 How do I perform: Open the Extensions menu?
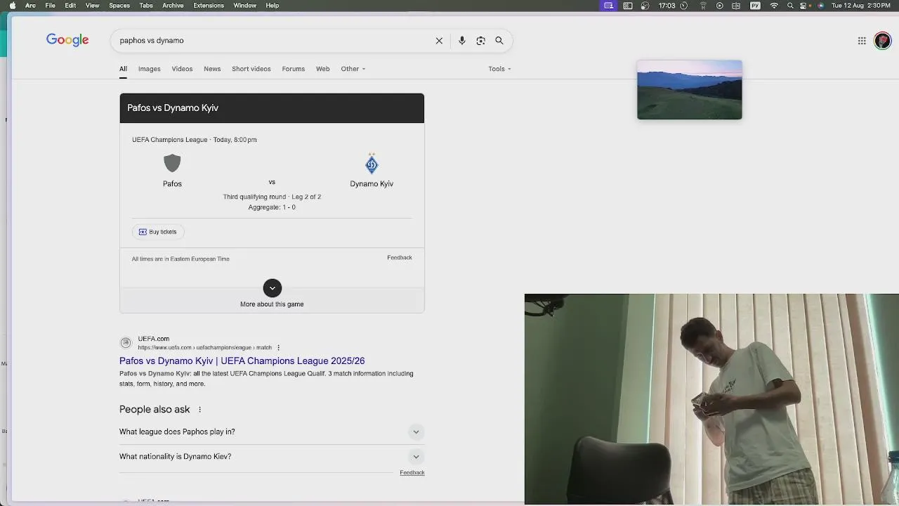(209, 6)
